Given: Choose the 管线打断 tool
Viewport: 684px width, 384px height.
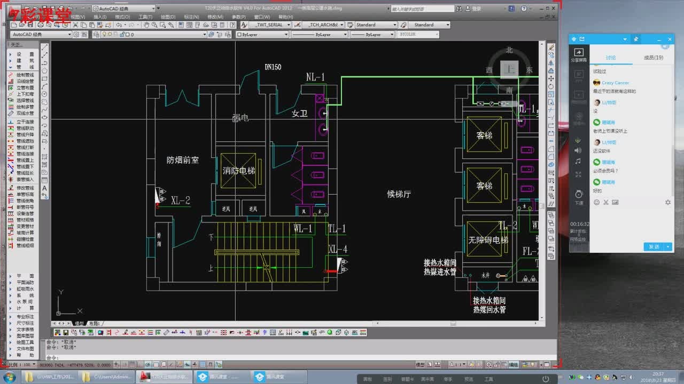Looking at the screenshot, I should pyautogui.click(x=21, y=148).
